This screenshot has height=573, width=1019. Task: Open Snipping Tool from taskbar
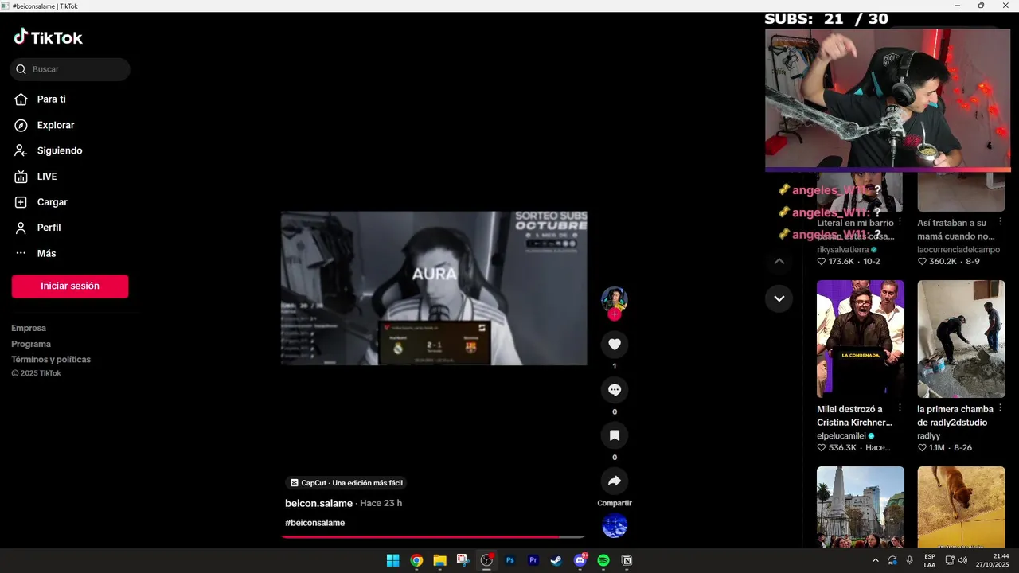point(463,560)
